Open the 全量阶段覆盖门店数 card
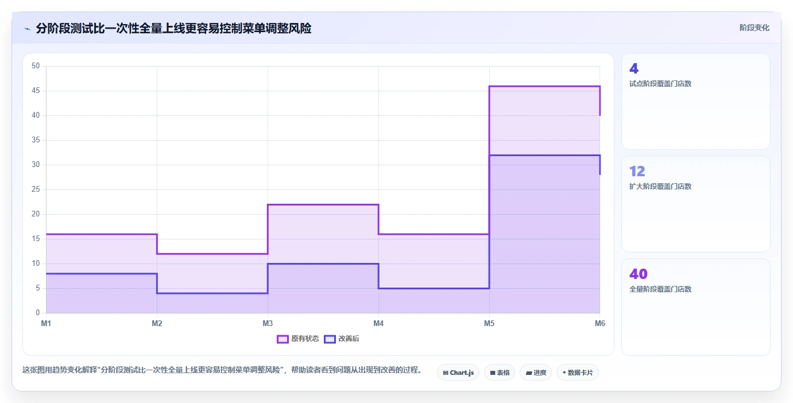The image size is (793, 403). pyautogui.click(x=696, y=307)
